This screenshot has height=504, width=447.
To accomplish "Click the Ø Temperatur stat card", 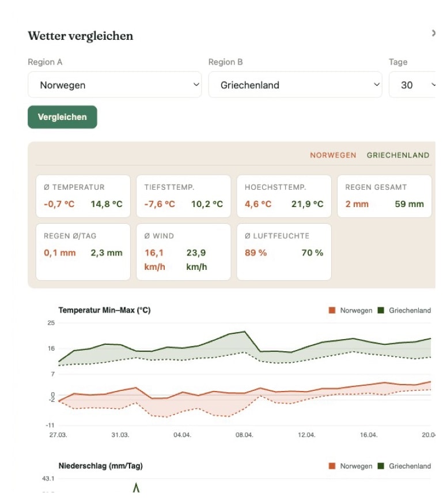I will click(x=82, y=196).
